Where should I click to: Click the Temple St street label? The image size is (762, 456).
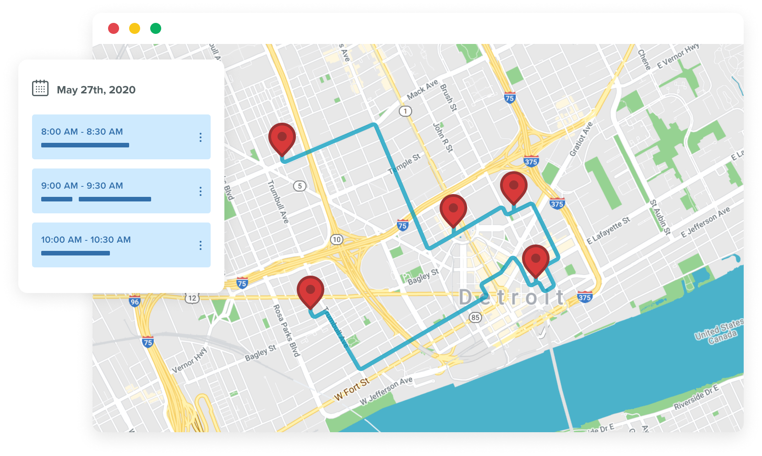coord(404,164)
